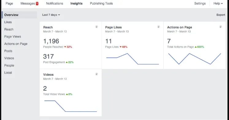Click the red 32% decrease indicator

[x=68, y=47]
